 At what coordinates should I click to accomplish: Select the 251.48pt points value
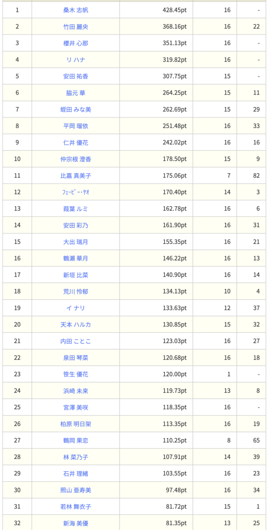[x=175, y=126]
